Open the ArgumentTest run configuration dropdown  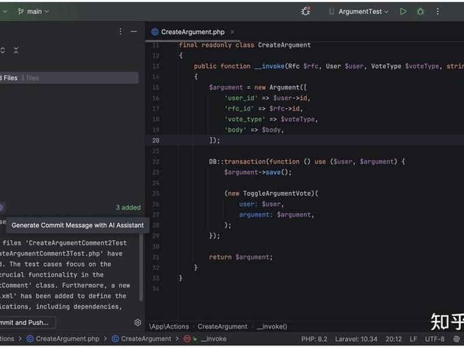358,12
